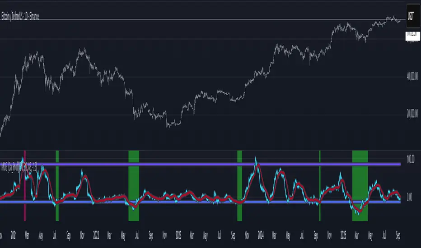421x248 pixels.
Task: Click the 40,000.00 price axis label
Action: pyautogui.click(x=412, y=77)
